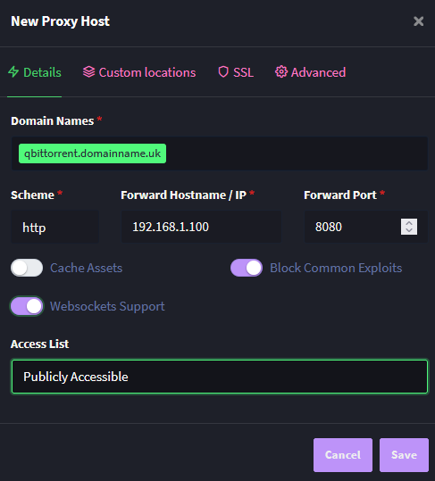Close the New Proxy Host dialog
Screen dimensions: 435x481
[x=418, y=21]
